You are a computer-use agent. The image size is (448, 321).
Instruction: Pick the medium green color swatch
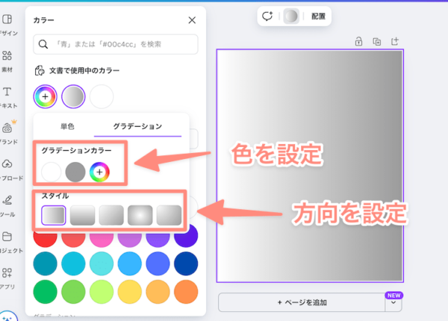[73, 292]
